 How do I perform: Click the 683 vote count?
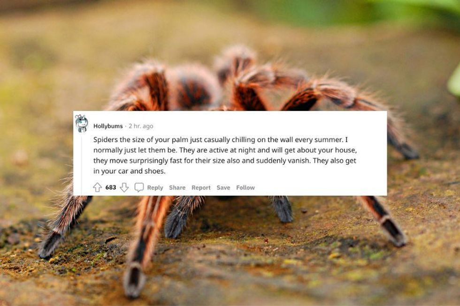(x=111, y=187)
